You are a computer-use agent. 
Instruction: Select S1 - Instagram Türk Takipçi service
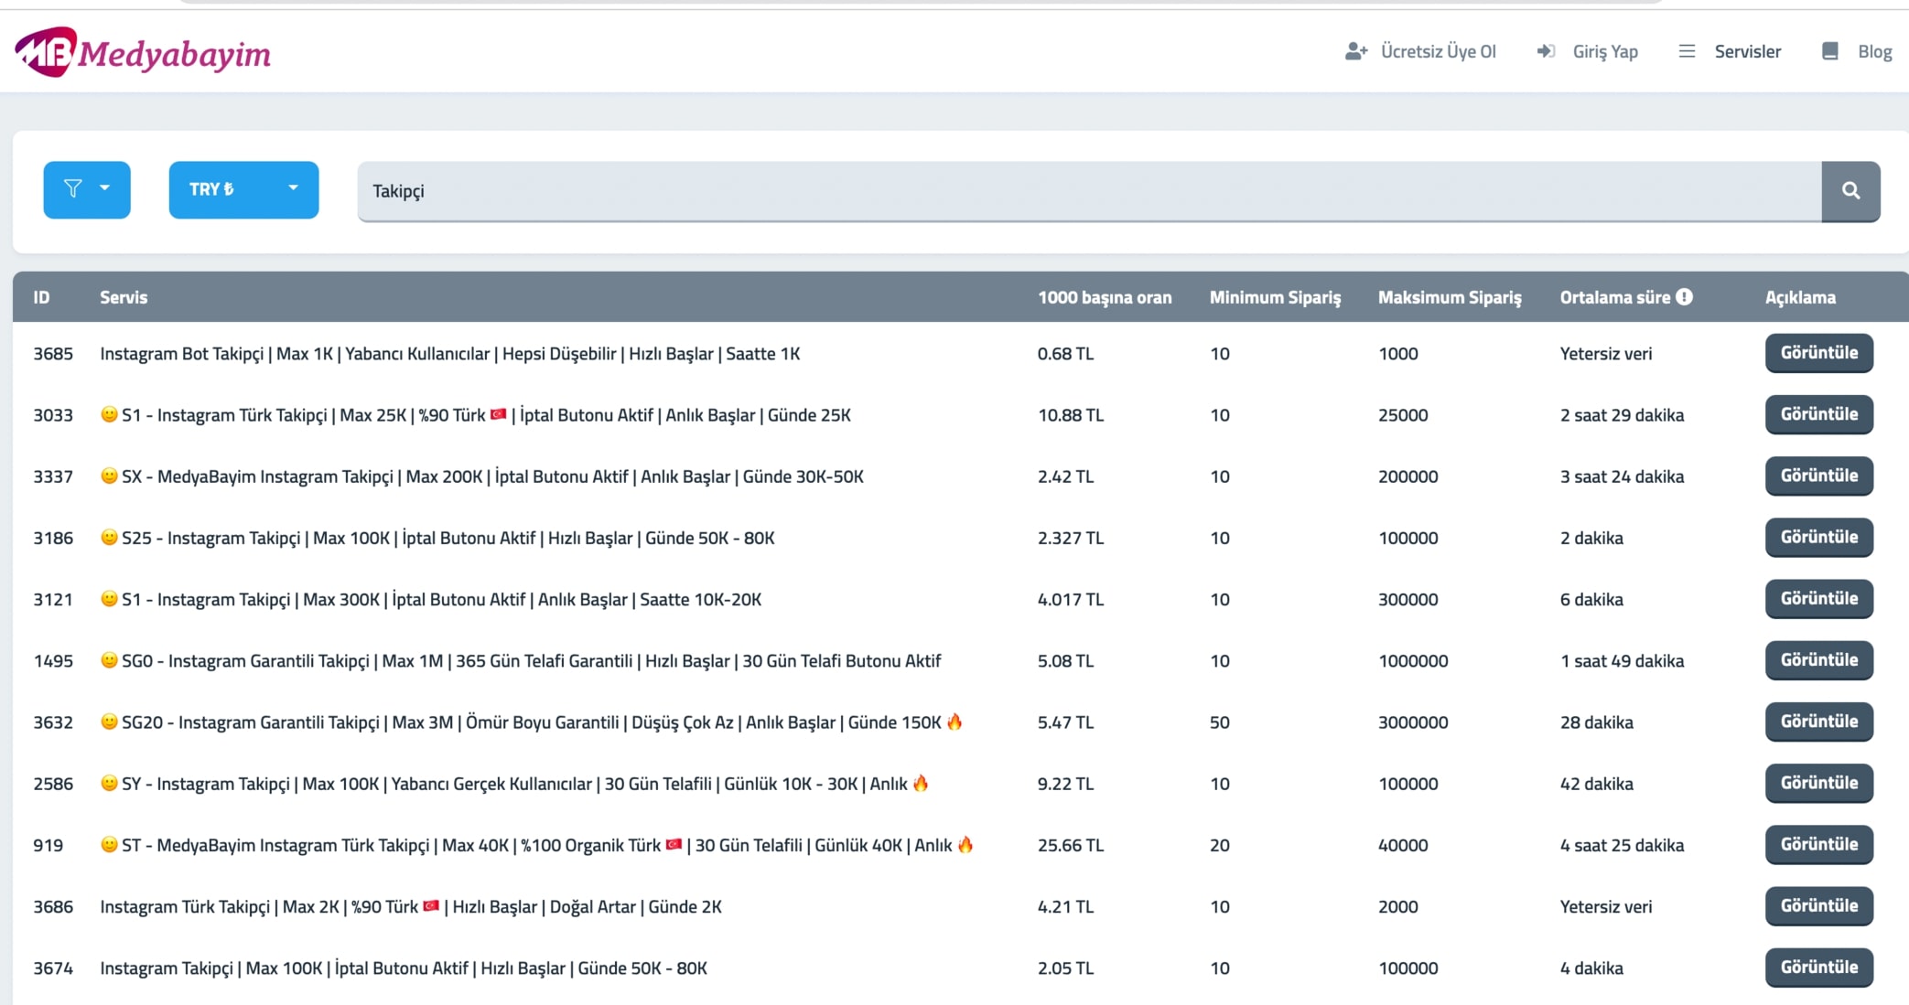[476, 415]
